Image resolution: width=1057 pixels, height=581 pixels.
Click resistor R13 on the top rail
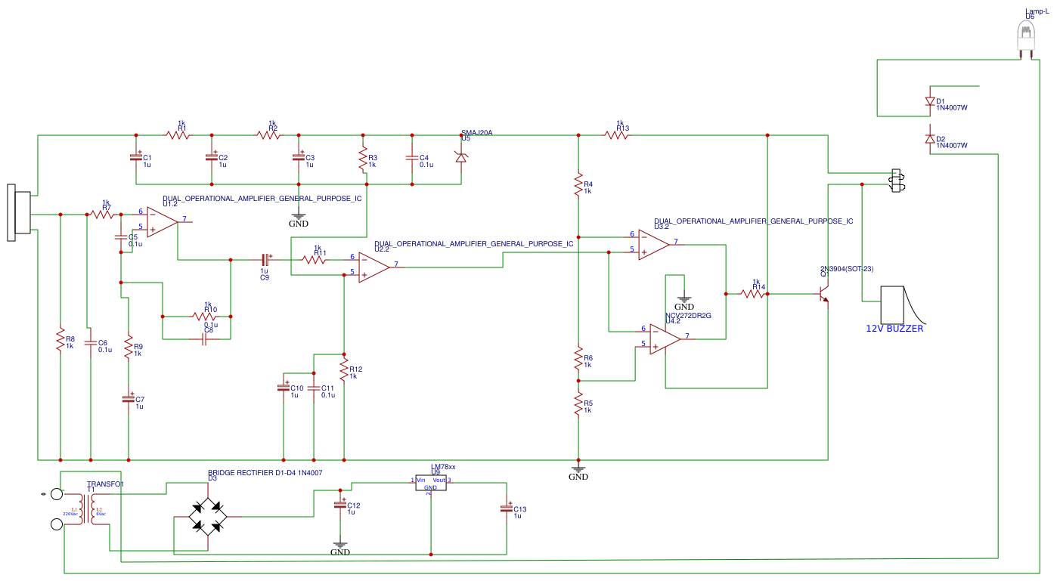click(x=616, y=135)
